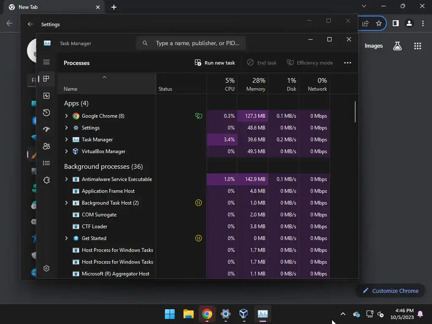
Task: Open the Search Labs flask icon
Action: coord(397,46)
